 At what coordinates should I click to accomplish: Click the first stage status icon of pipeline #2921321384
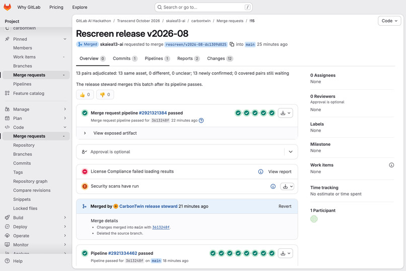[238, 113]
